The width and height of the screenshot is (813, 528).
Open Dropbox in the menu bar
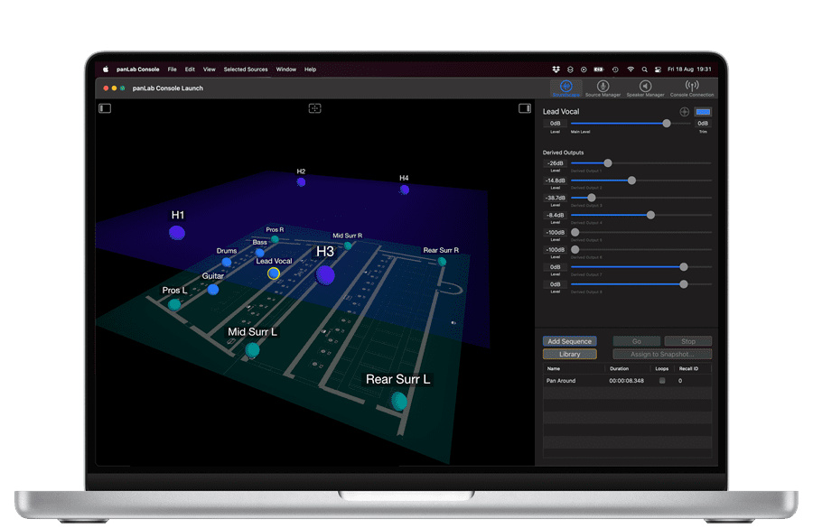(556, 69)
